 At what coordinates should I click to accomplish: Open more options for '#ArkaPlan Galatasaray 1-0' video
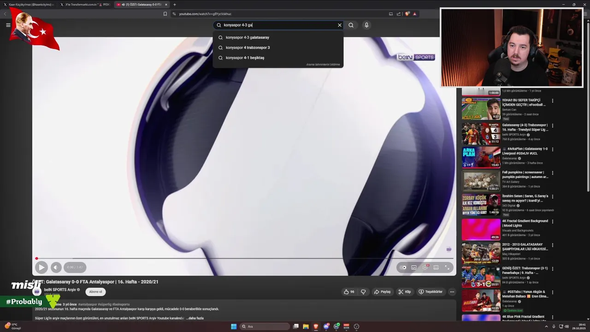coord(552,149)
